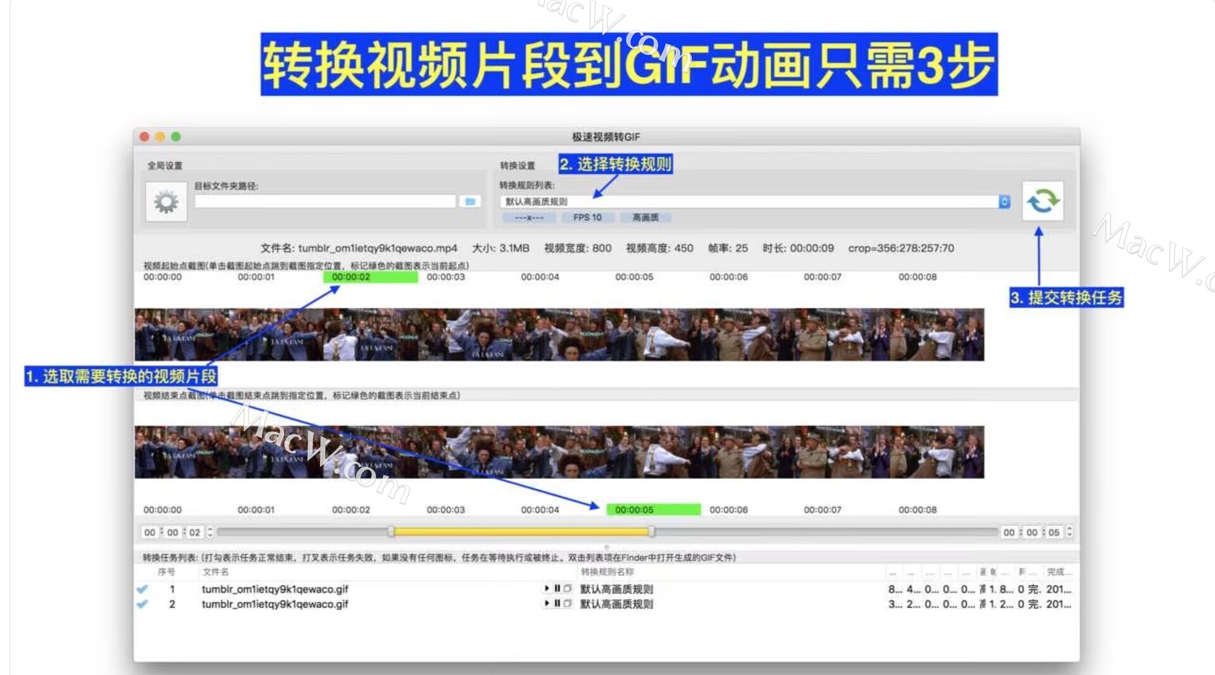Screen dimensions: 1215x675
Task: Open global settings with the gear icon
Action: [166, 202]
